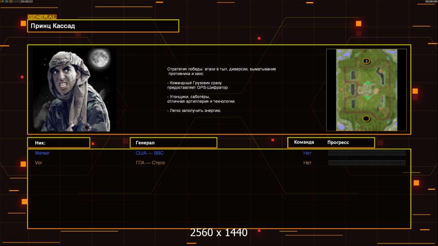The image size is (438, 246).
Task: Click the ГЛА — Стелс general entry
Action: coord(150,163)
